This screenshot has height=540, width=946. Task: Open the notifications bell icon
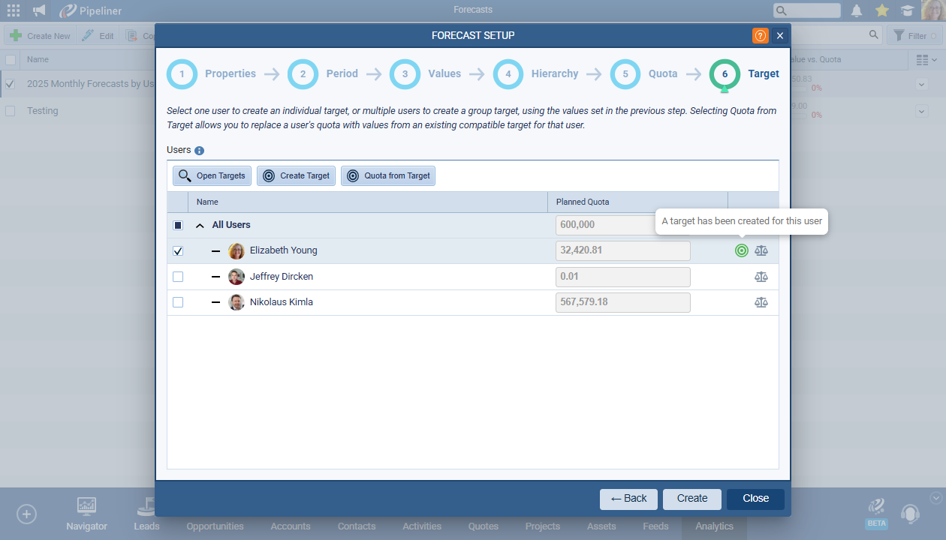[856, 10]
